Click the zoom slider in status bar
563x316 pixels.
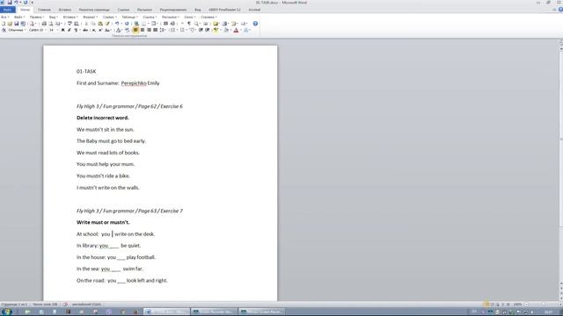(544, 305)
